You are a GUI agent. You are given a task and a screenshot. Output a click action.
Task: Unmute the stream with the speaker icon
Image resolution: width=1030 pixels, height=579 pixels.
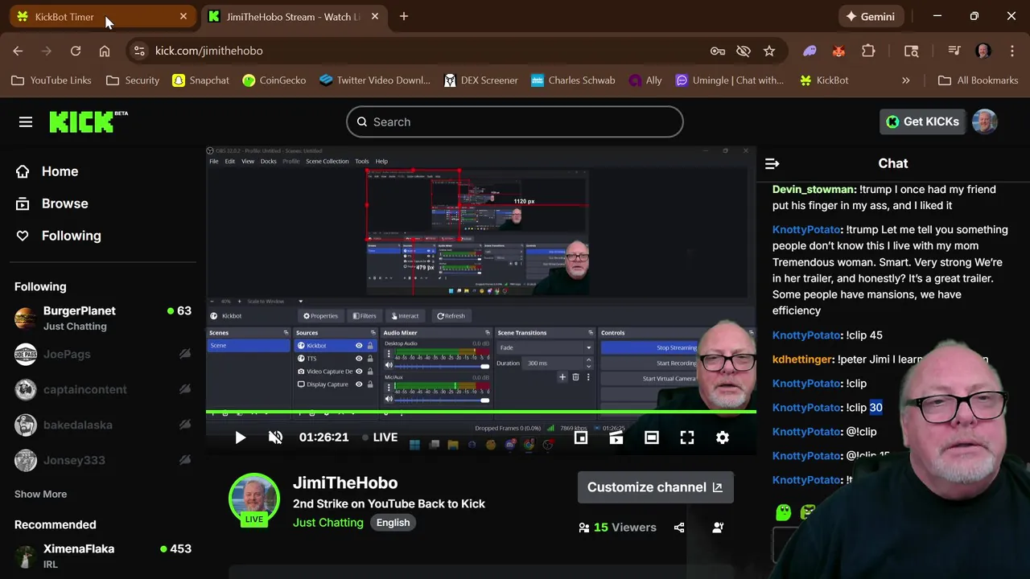pyautogui.click(x=275, y=437)
